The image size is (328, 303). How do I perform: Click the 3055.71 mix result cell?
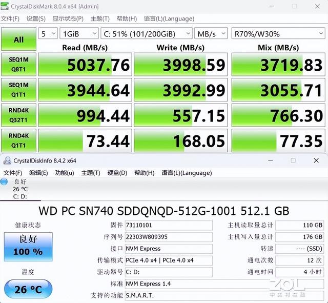coord(278,90)
